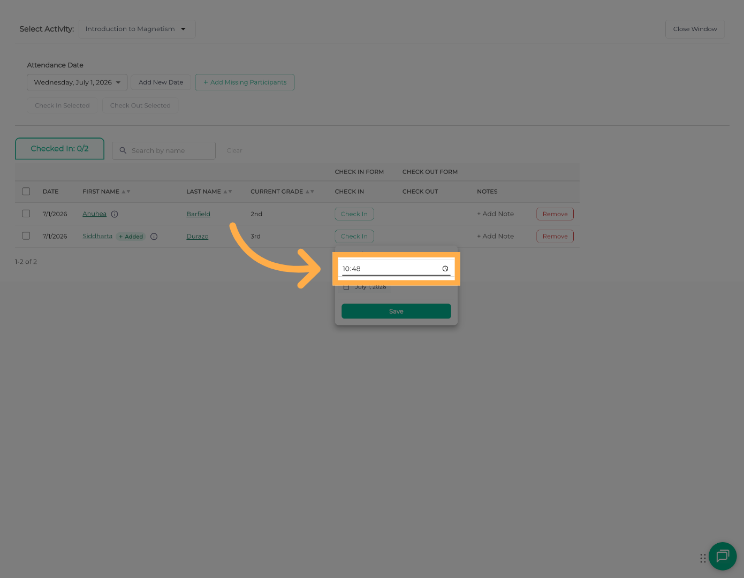Toggle the select-all checkbox in header
744x578 pixels.
coord(26,192)
